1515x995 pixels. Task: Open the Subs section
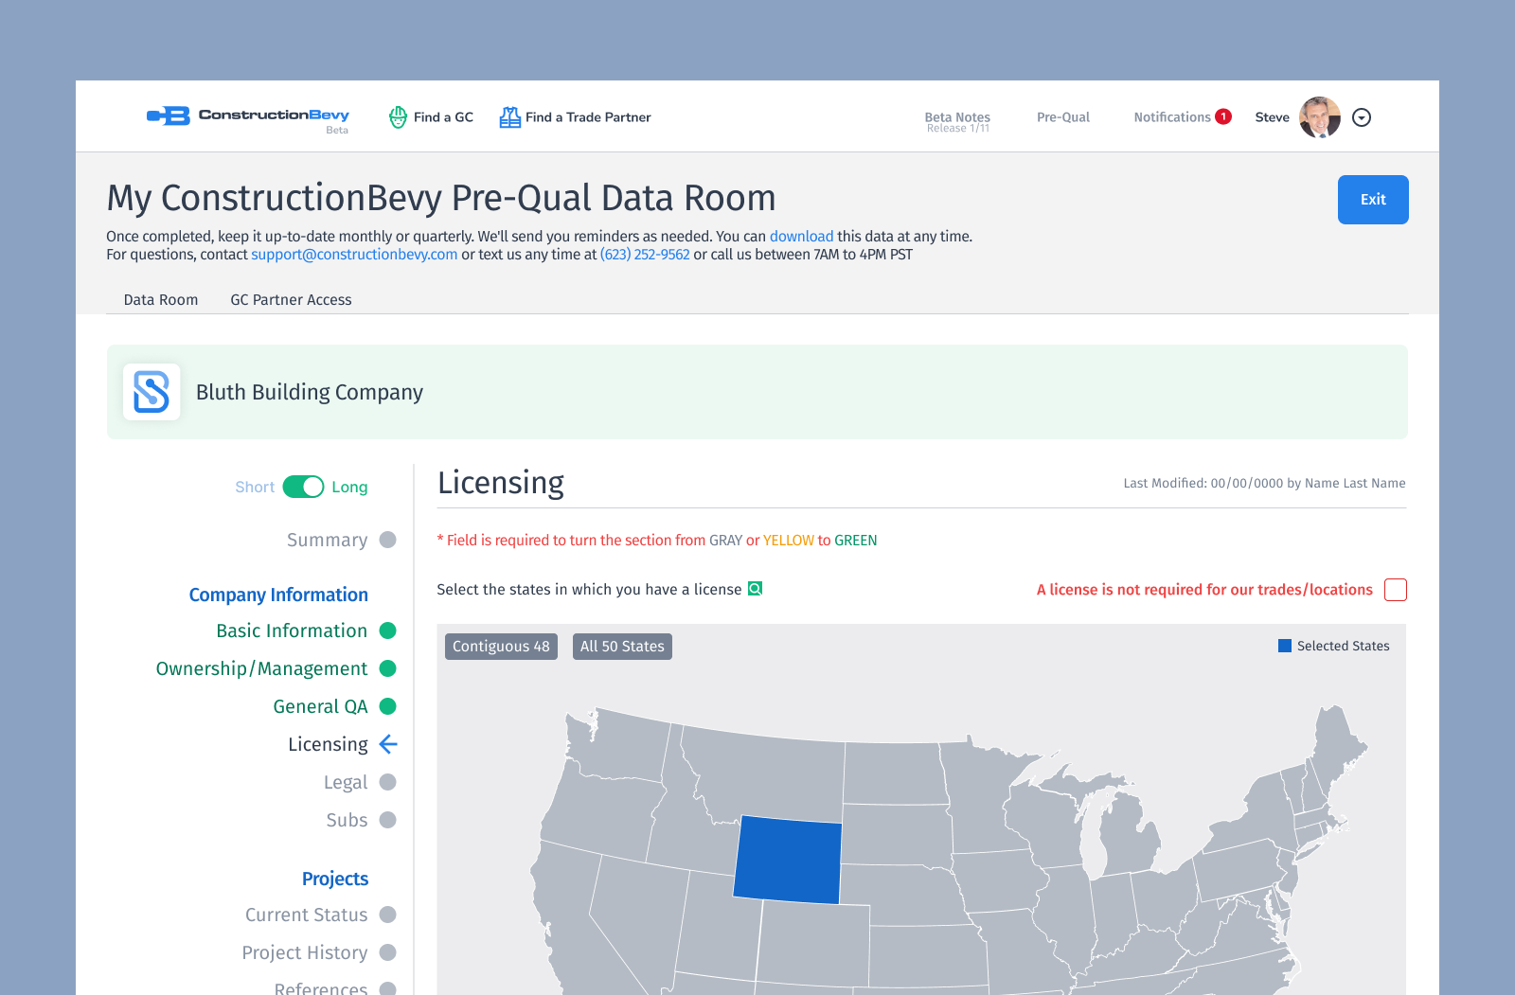click(x=347, y=820)
